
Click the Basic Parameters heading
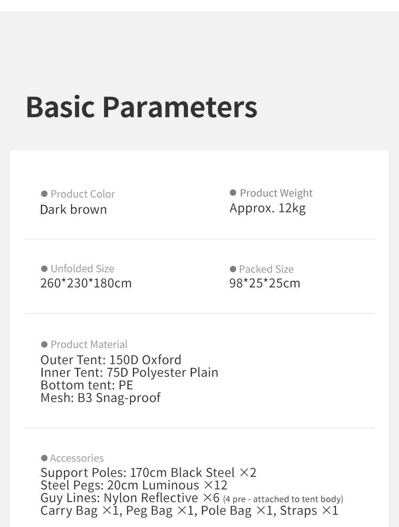point(142,107)
